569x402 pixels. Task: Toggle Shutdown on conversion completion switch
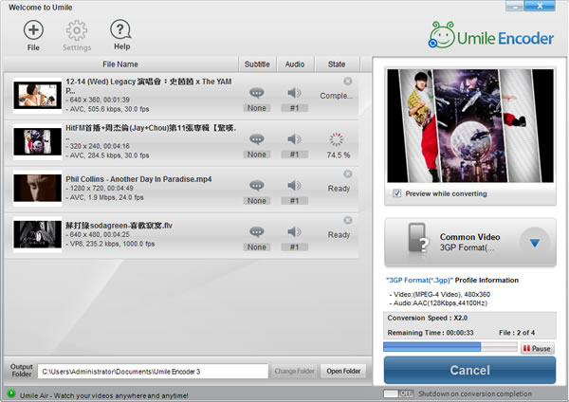point(396,393)
